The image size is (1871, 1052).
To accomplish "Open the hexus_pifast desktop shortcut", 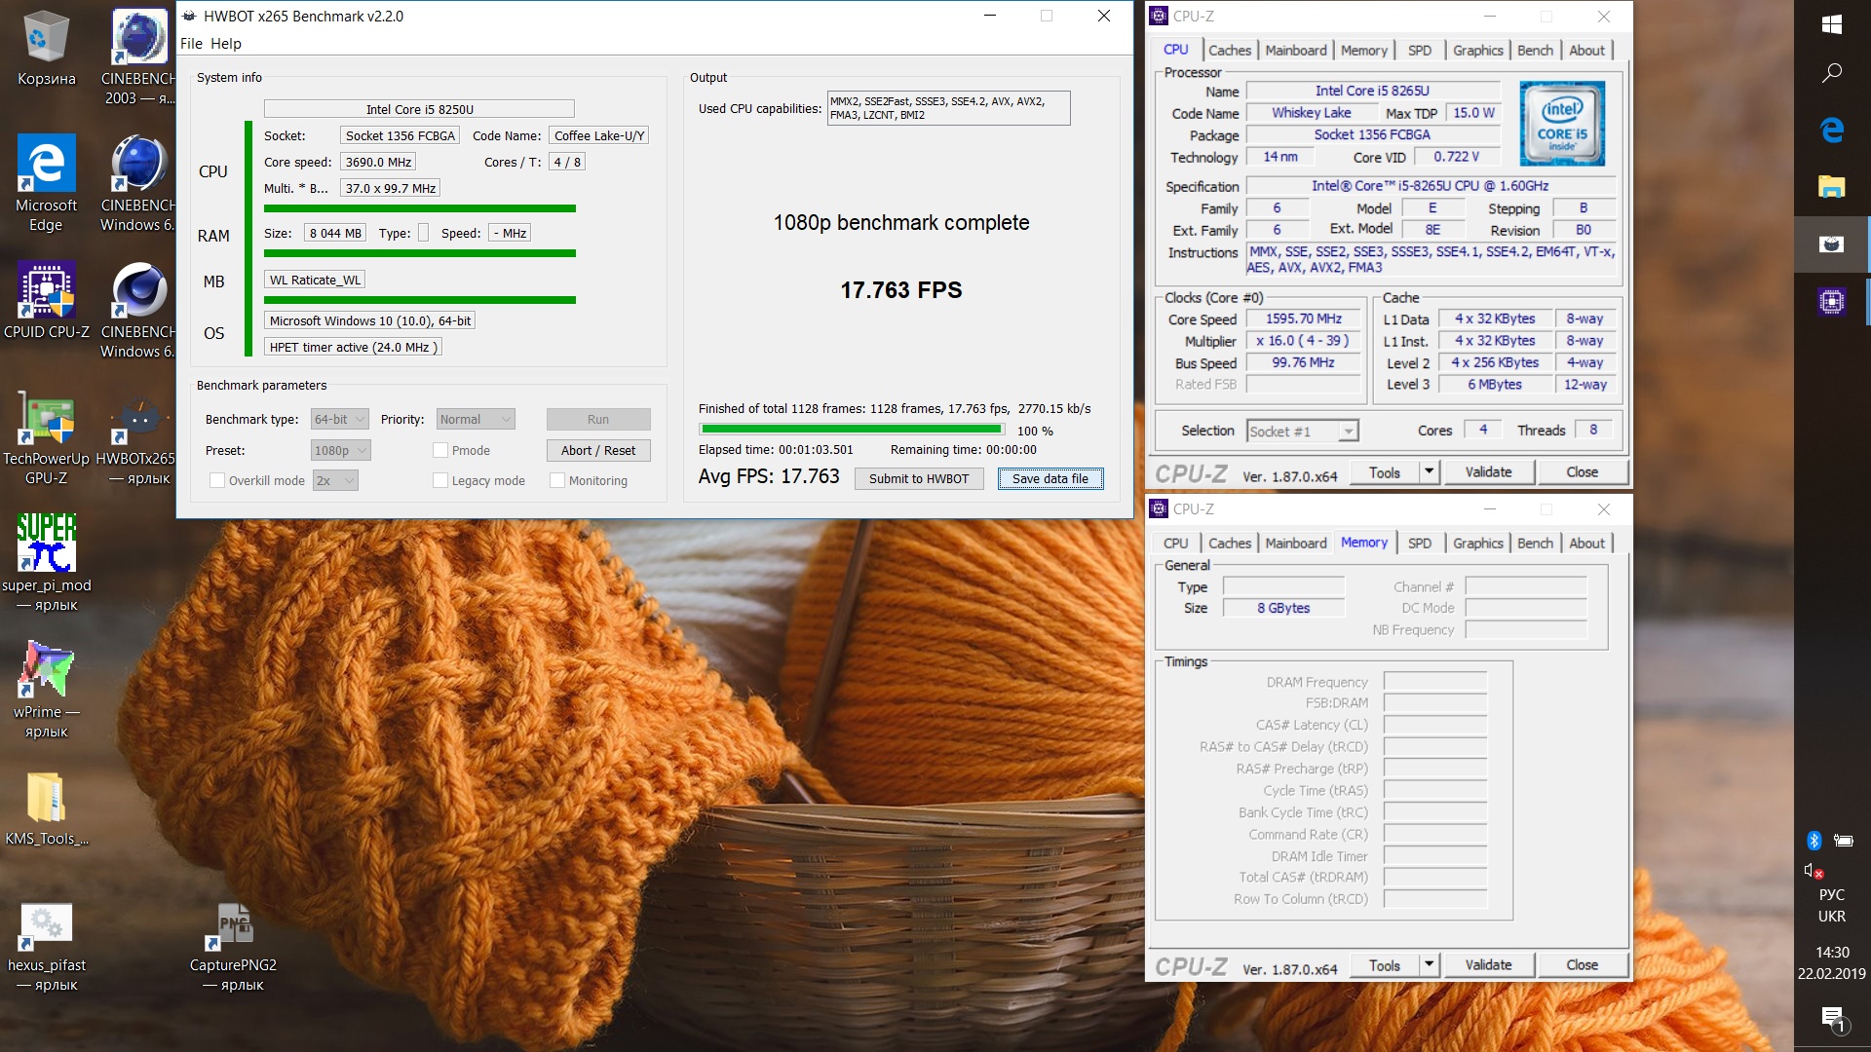I will tap(46, 943).
